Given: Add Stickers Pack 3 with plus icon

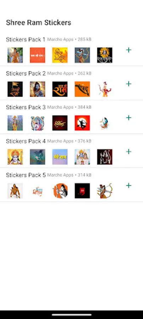Looking at the screenshot, I should 128,118.
